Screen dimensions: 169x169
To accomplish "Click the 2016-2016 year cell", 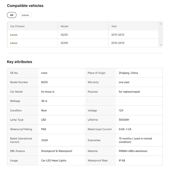I will (x=118, y=43).
